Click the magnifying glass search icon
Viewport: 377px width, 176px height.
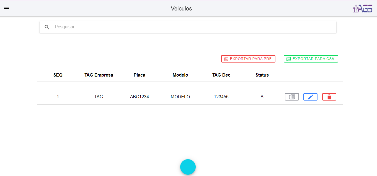coord(47,27)
